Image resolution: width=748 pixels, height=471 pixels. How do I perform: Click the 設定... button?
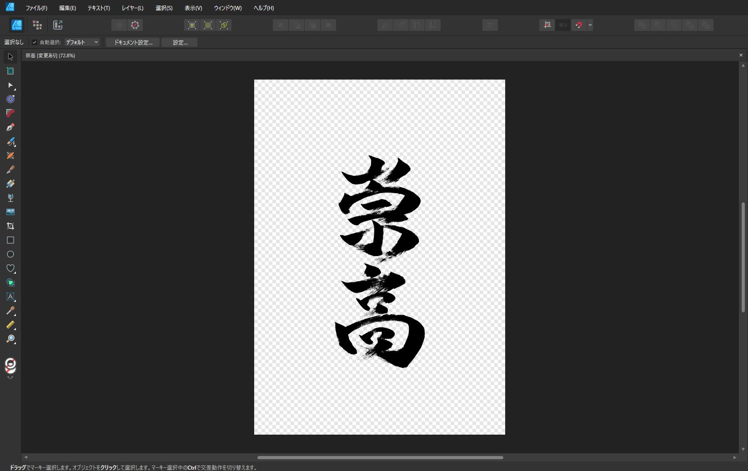pyautogui.click(x=180, y=42)
